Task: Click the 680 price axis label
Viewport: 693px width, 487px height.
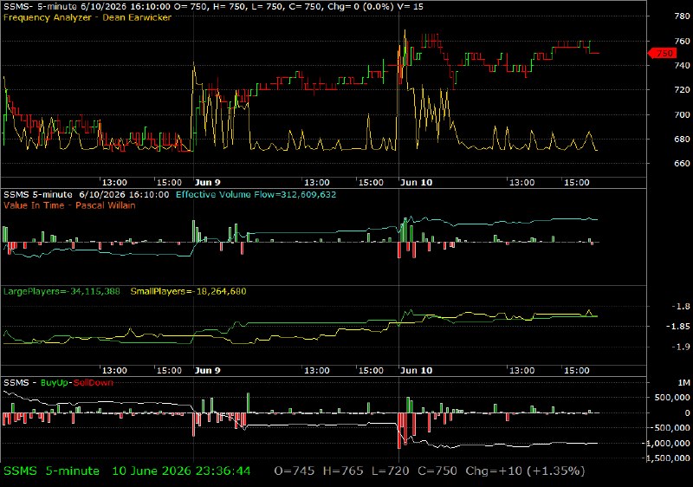Action: pyautogui.click(x=682, y=139)
